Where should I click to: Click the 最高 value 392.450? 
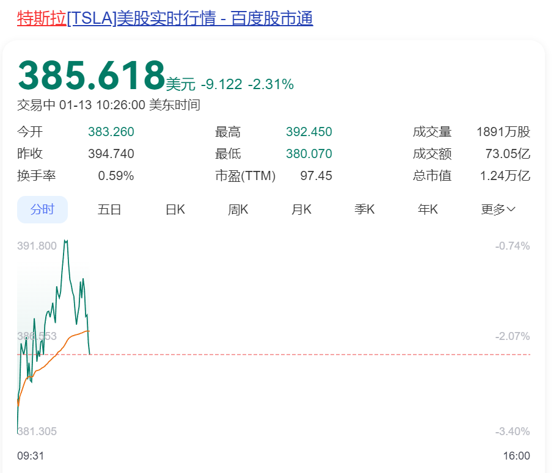tap(309, 132)
